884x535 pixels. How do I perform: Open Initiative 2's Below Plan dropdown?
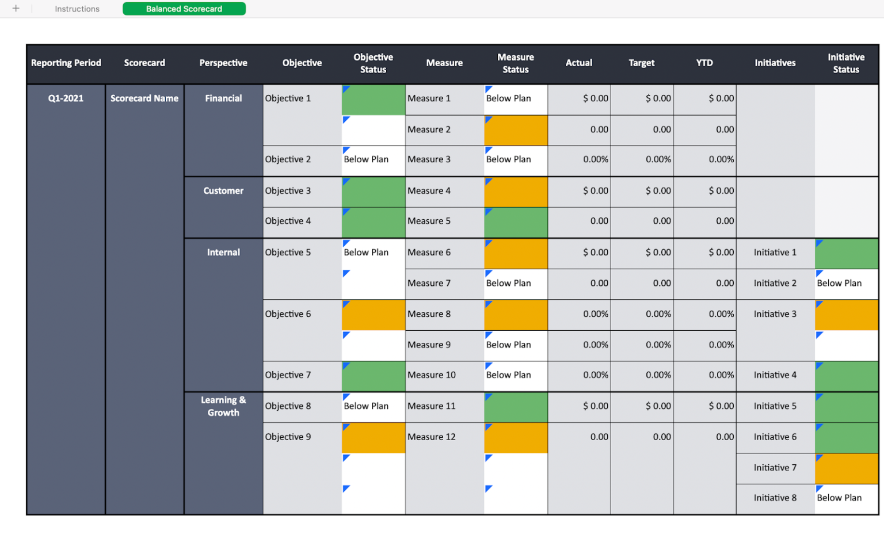(845, 283)
